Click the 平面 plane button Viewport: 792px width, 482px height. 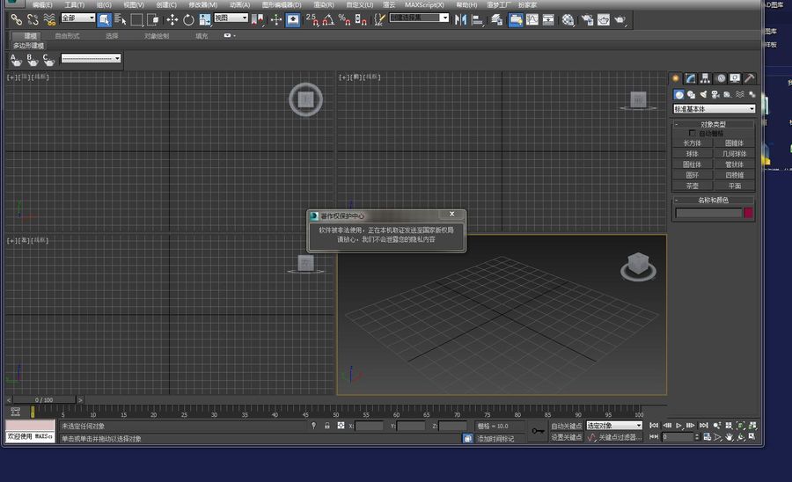(x=735, y=186)
